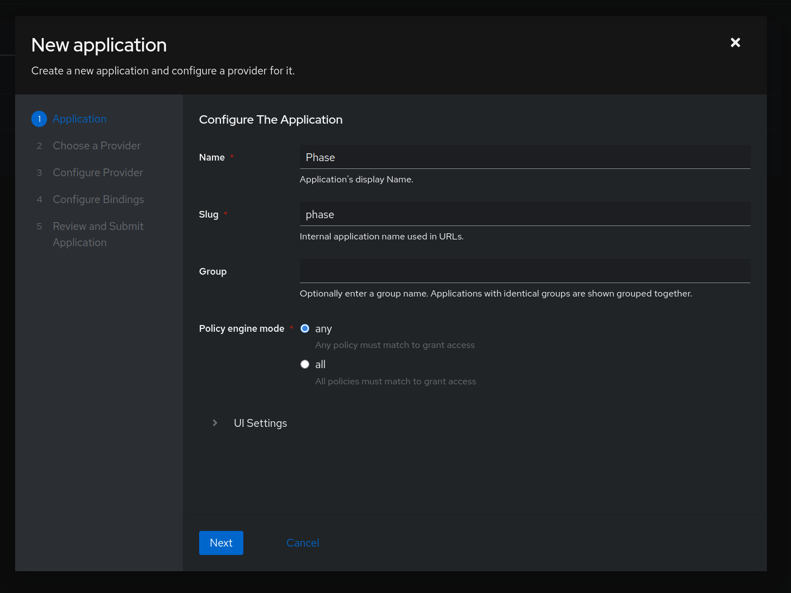
Task: Click the Next button
Action: click(x=221, y=543)
